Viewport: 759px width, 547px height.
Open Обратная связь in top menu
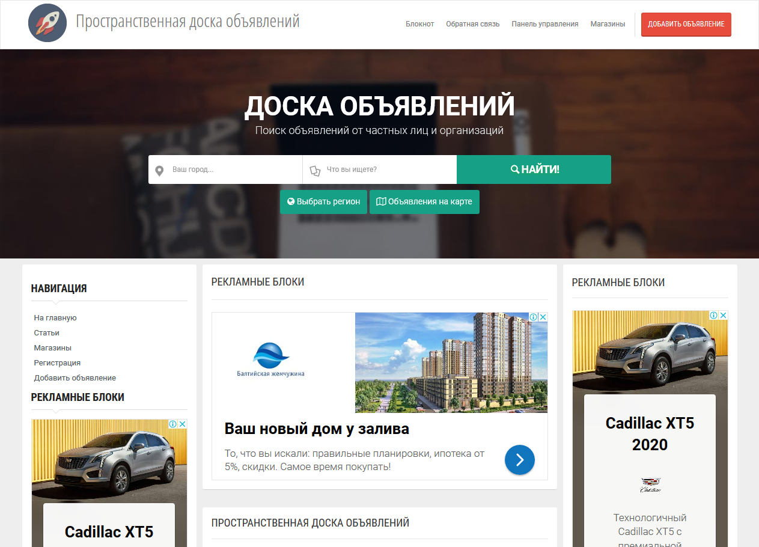pos(472,24)
